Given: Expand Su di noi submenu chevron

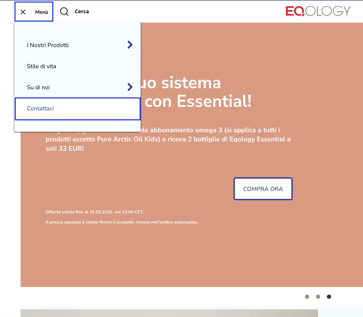Looking at the screenshot, I should (130, 87).
